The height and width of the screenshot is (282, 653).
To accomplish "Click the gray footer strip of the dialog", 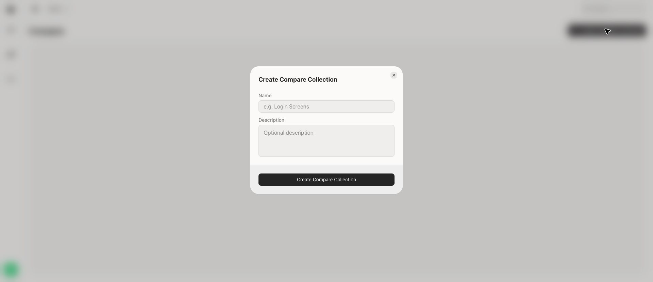I will tap(326, 180).
